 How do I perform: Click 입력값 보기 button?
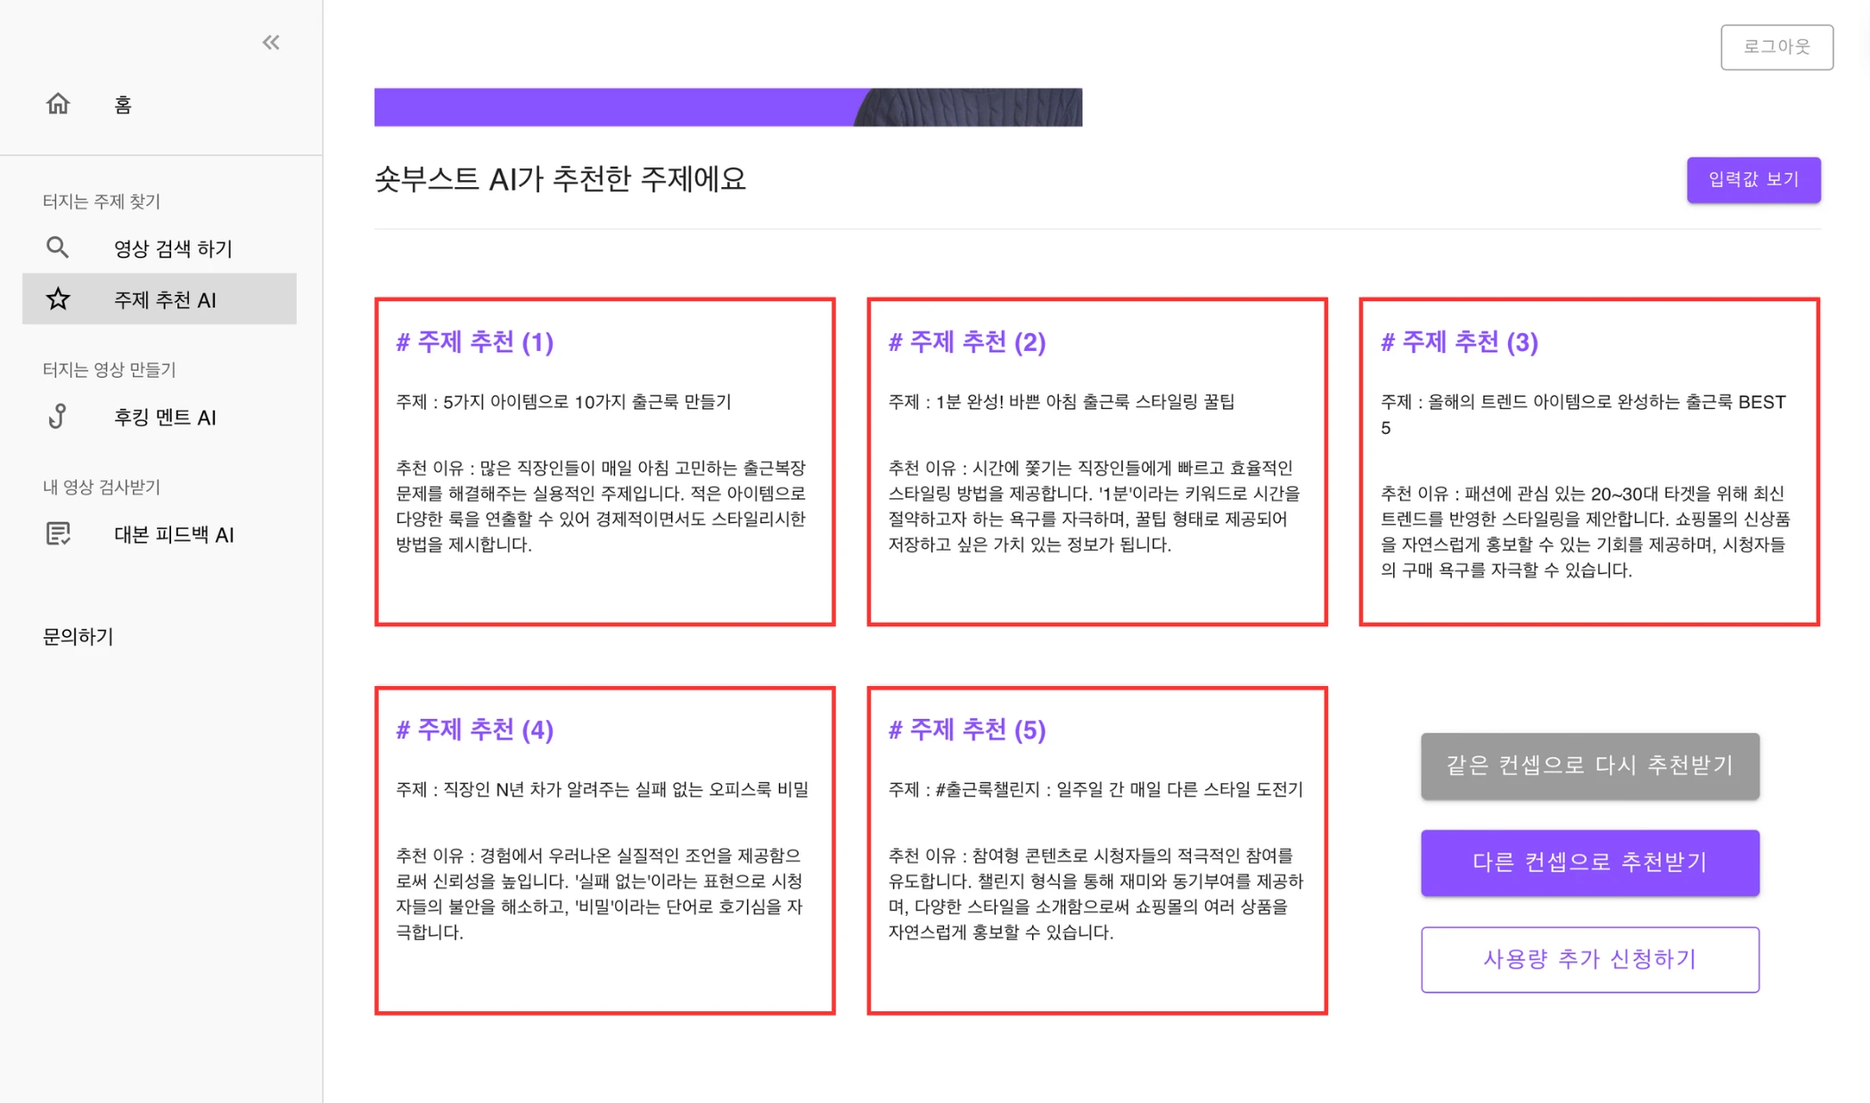tap(1753, 180)
